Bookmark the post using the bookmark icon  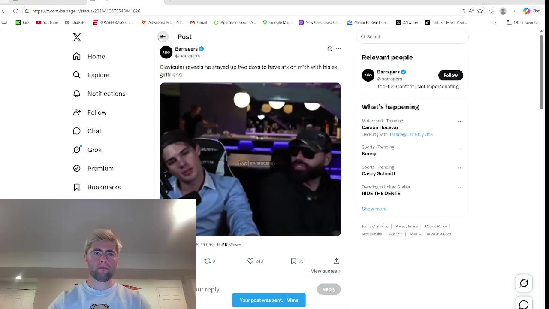click(x=293, y=261)
